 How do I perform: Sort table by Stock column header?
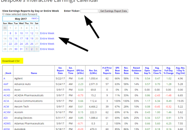(x=8, y=73)
